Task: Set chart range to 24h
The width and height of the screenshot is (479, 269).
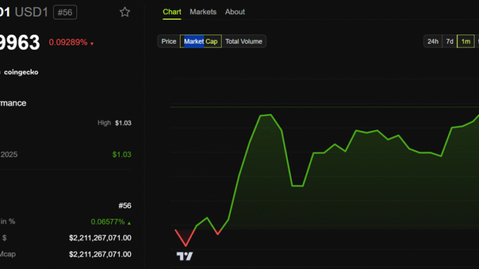Action: tap(433, 42)
